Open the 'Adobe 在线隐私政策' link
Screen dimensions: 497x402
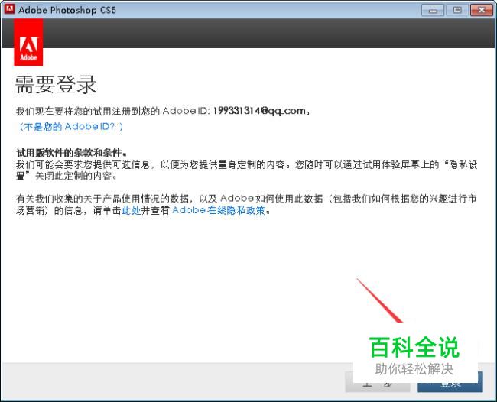[x=219, y=210]
